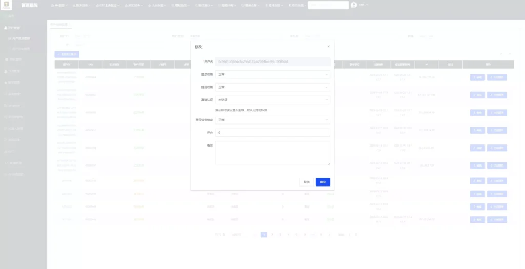Click the blue add button above the table
Viewport: 525px width, 269px height.
tap(67, 54)
